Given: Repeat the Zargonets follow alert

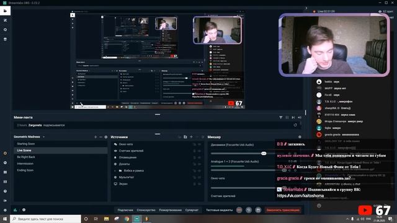Looking at the screenshot, I should [295, 125].
